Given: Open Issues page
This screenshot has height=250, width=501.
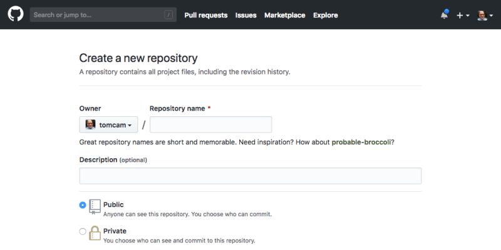Looking at the screenshot, I should (x=245, y=15).
